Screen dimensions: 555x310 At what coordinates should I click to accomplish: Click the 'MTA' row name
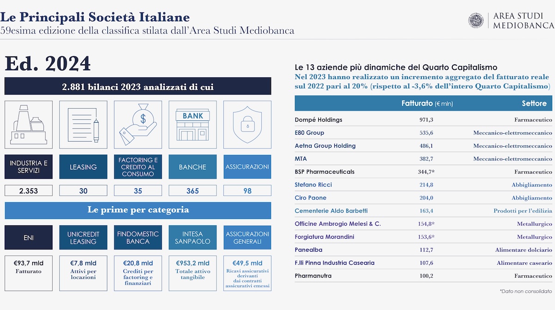[x=301, y=159]
